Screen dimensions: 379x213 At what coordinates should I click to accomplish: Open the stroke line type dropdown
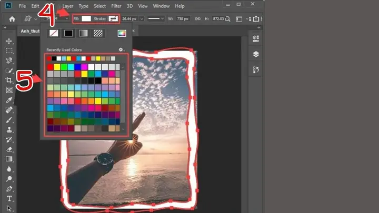click(156, 18)
